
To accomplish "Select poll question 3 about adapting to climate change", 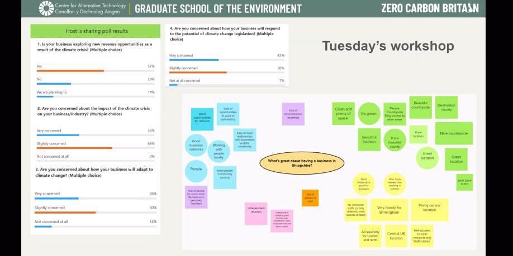I will (94, 172).
